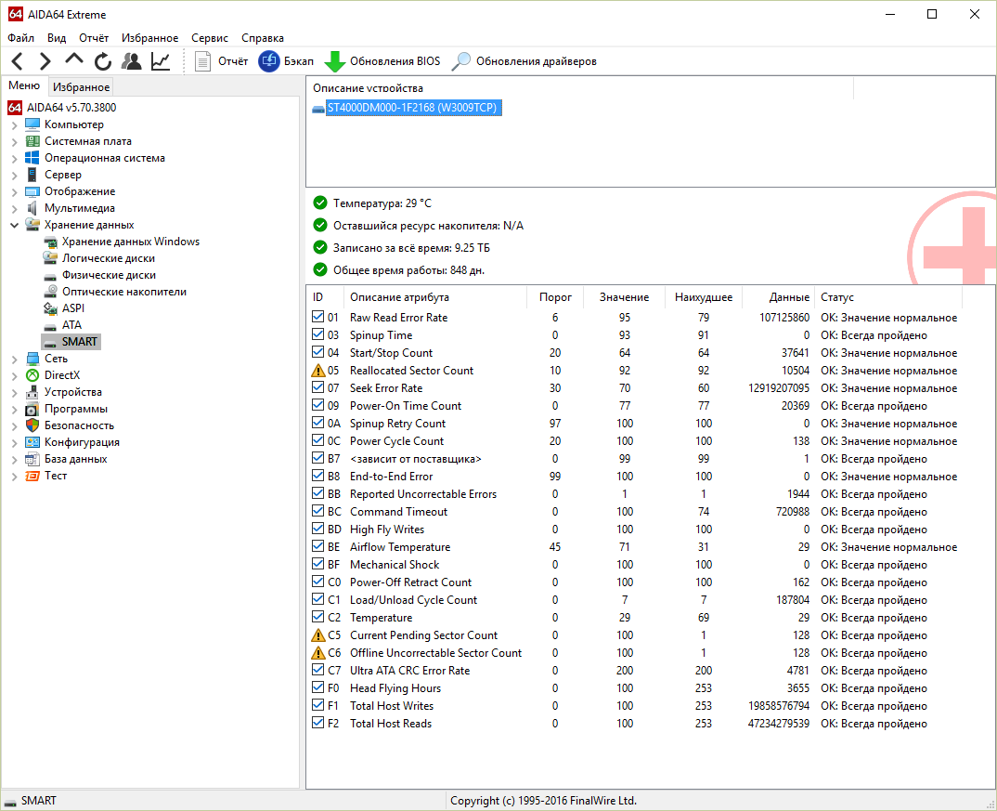Sort by the Порог column header
Screen dimensions: 997x811
click(555, 297)
